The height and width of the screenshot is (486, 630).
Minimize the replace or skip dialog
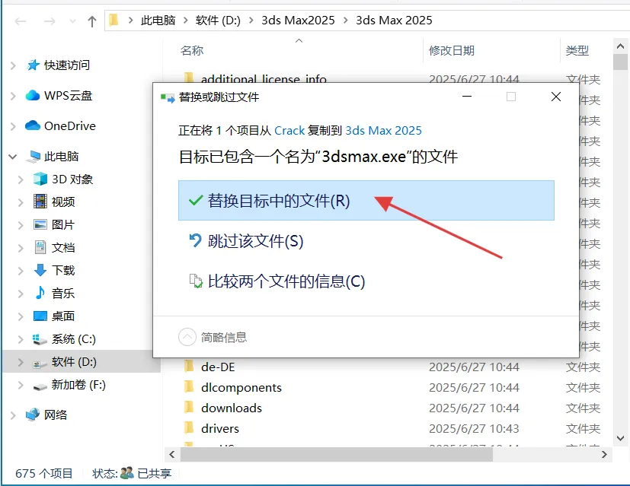[x=467, y=97]
